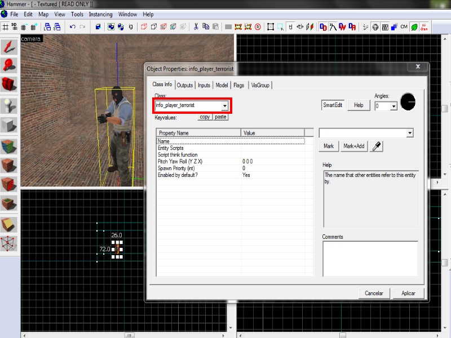Open the Toggle Texture Application tool
This screenshot has width=451, height=338.
pos(9,146)
